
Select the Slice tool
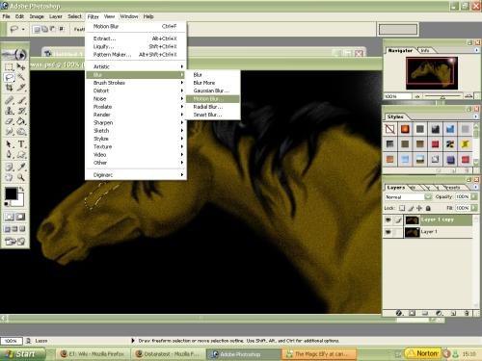[21, 88]
